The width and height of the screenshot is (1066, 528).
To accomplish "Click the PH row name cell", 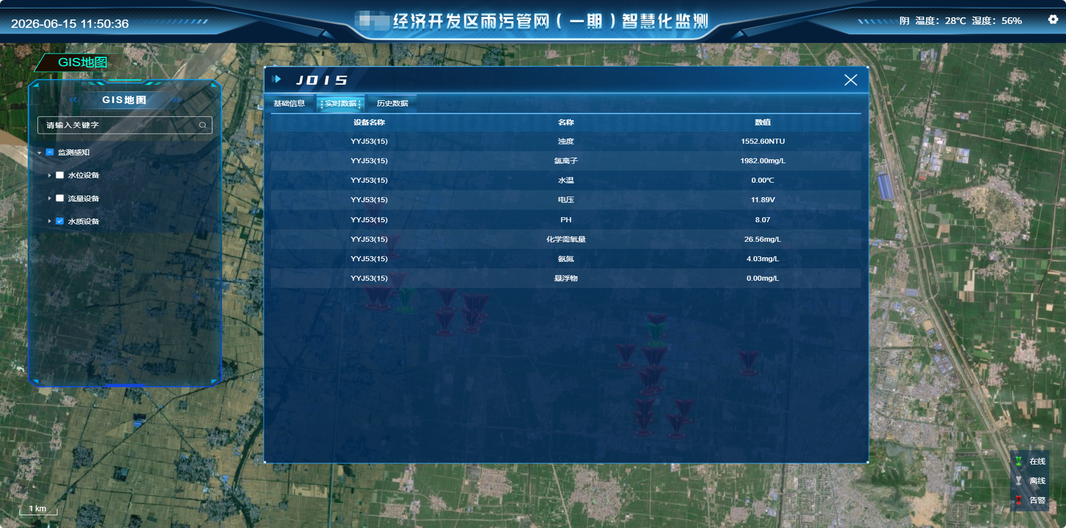I will coord(566,220).
